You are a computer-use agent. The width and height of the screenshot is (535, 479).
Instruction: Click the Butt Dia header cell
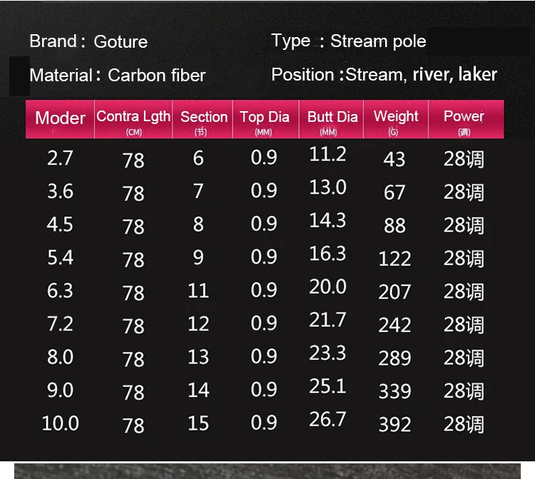point(331,119)
